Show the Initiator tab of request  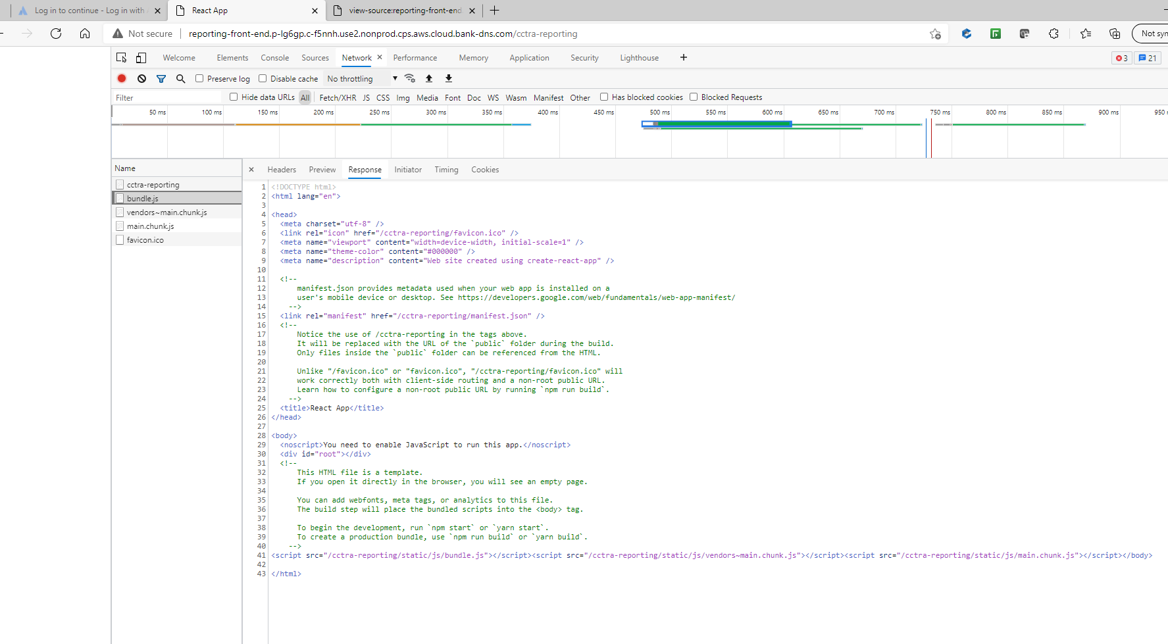coord(408,170)
